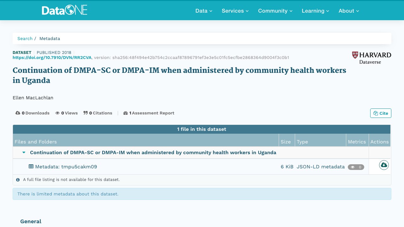
Task: Open the Learning dropdown
Action: pos(315,11)
